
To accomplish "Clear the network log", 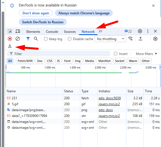I will click(x=18, y=39).
